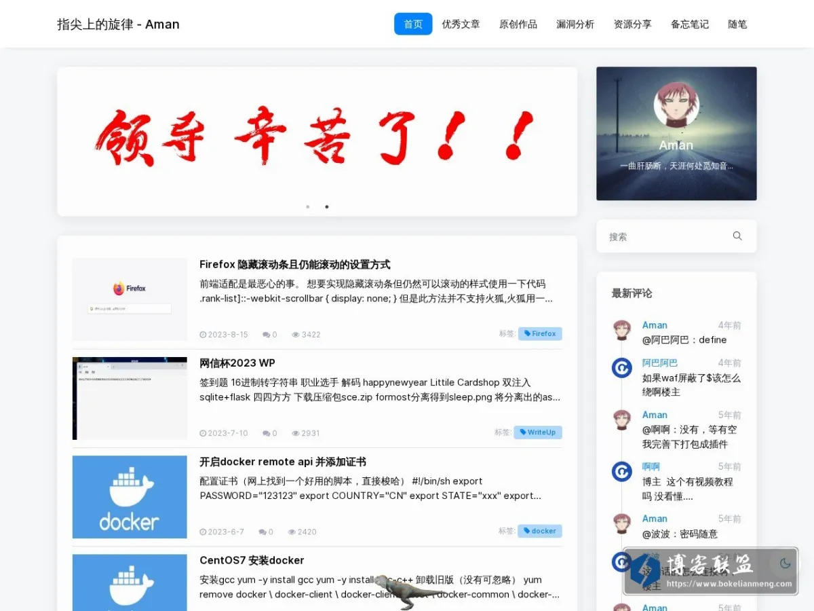
Task: Click 啊啊 commenter avatar icon
Action: coord(622,471)
